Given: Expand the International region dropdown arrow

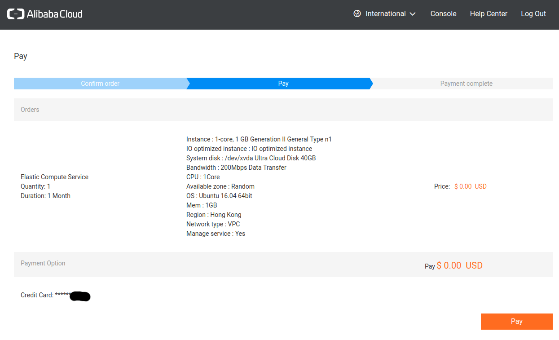Looking at the screenshot, I should pyautogui.click(x=413, y=14).
